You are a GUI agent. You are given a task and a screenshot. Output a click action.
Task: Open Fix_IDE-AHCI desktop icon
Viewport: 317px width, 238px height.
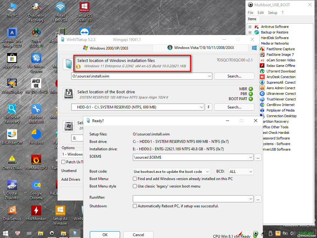36,86
